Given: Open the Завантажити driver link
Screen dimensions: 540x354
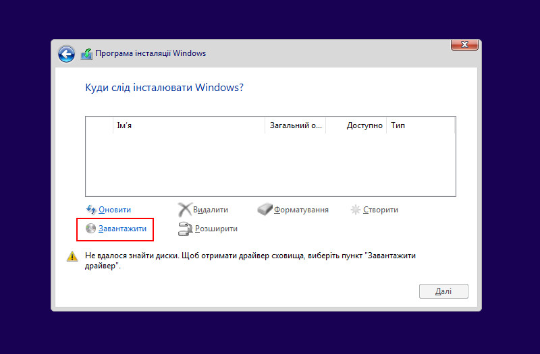Looking at the screenshot, I should click(x=122, y=229).
